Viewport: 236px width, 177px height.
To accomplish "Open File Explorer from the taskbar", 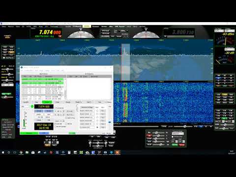I will 27,152.
